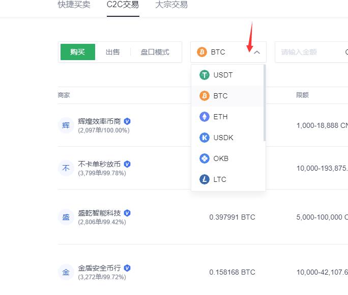Open merchant 金盾安全币行

[x=99, y=269]
